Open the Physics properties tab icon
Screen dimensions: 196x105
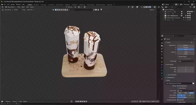click(162, 70)
